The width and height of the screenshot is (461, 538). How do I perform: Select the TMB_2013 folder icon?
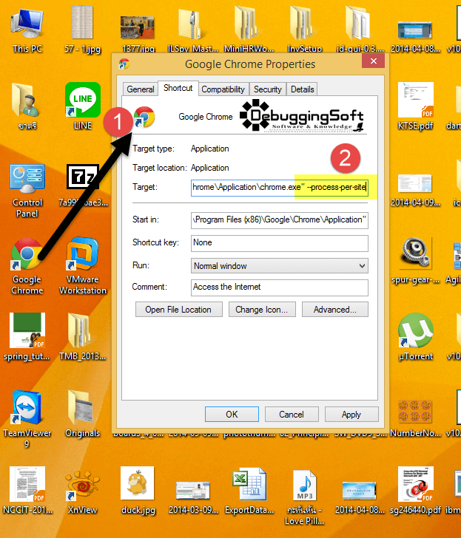tap(80, 330)
